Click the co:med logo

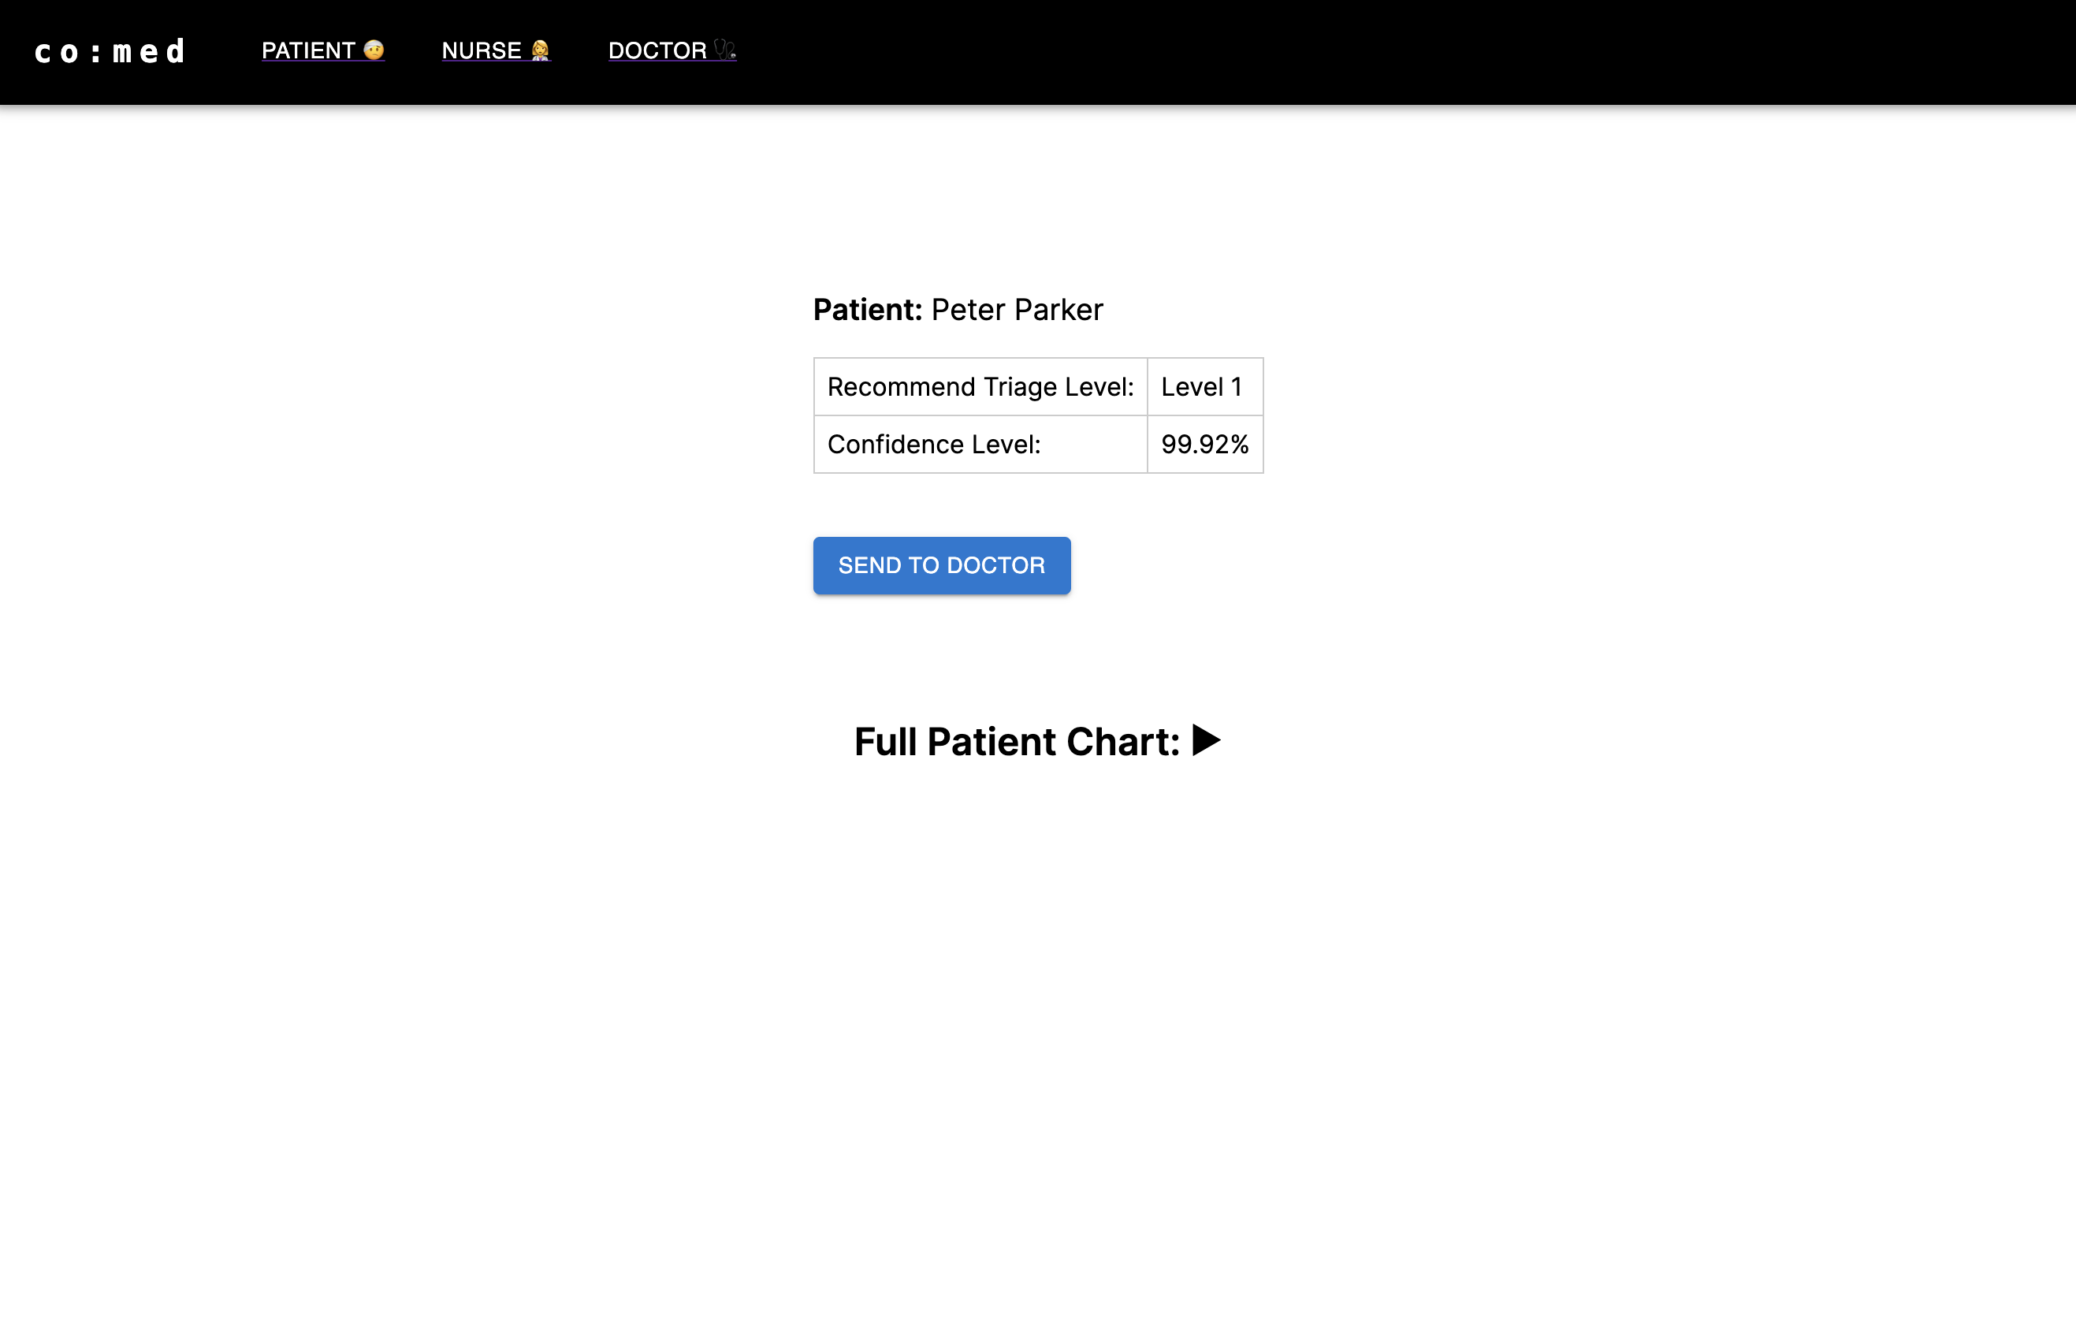(x=110, y=52)
